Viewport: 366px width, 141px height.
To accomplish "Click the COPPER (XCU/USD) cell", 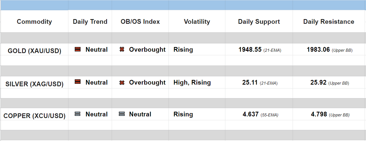I will point(34,116).
